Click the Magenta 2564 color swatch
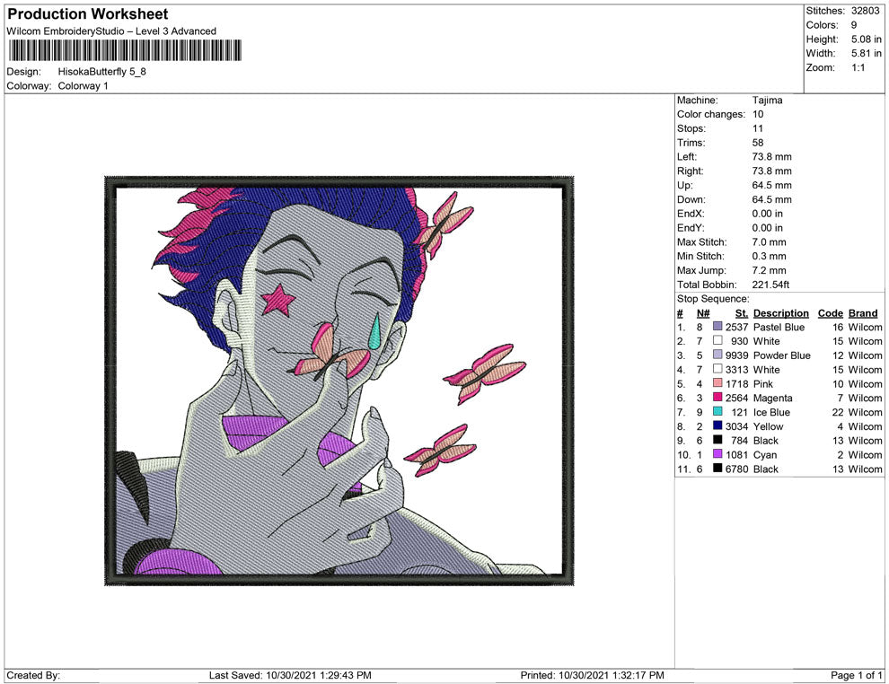The height and width of the screenshot is (684, 889). (x=717, y=398)
